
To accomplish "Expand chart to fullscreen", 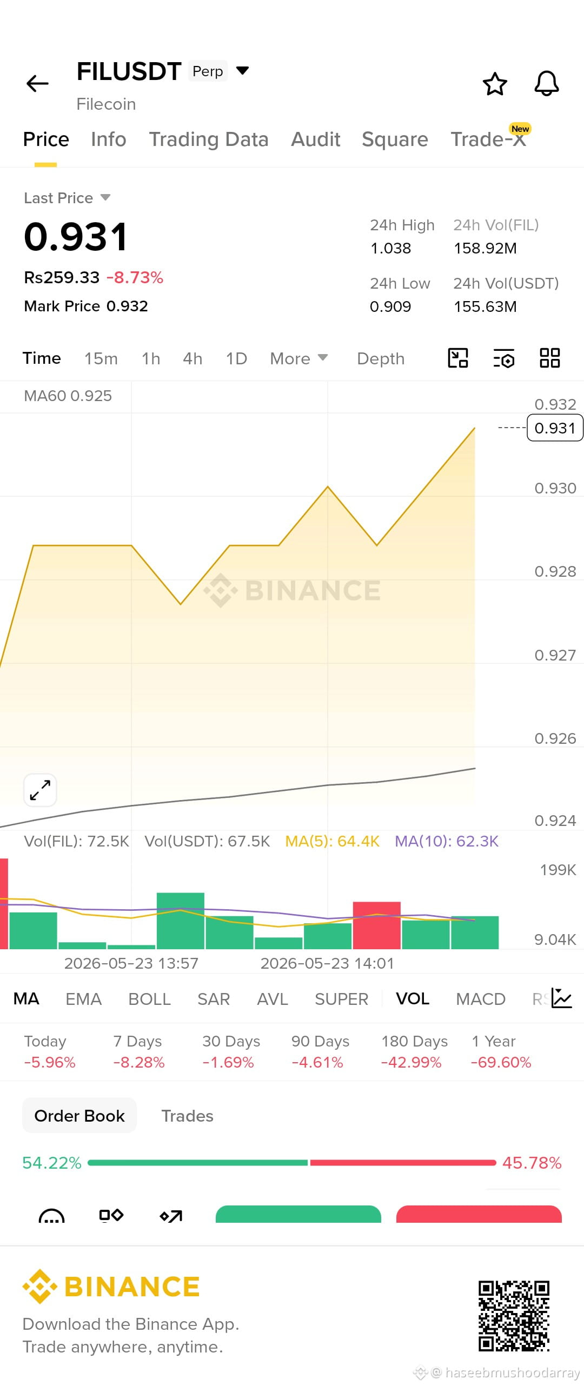I will coord(40,790).
